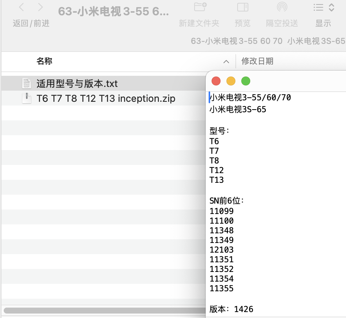Click the Finder window title 63-小米电视3-55 6...
The width and height of the screenshot is (346, 318).
pos(114,11)
